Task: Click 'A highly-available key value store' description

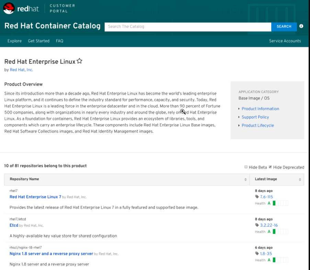Action: [63, 236]
